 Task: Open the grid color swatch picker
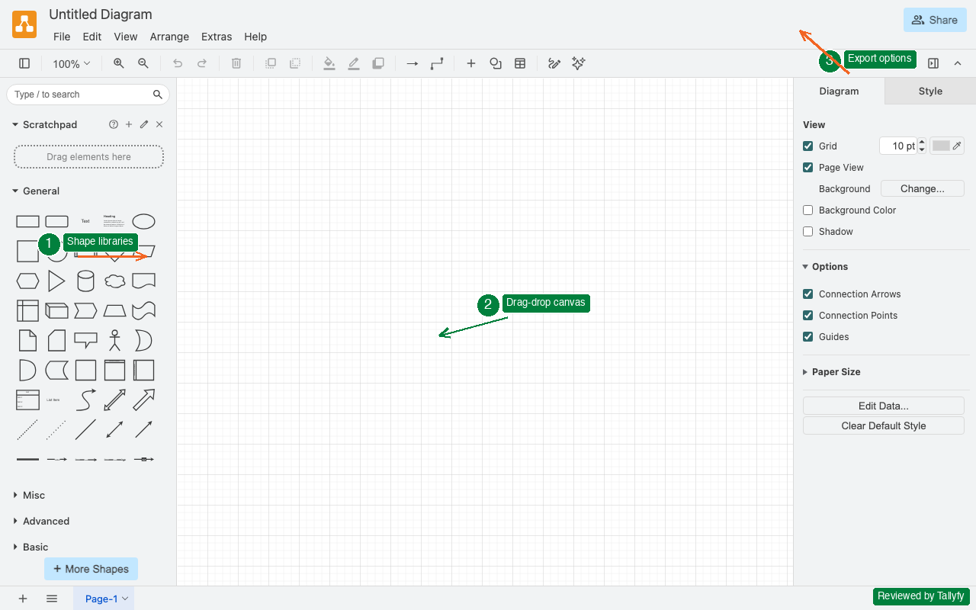(x=942, y=146)
